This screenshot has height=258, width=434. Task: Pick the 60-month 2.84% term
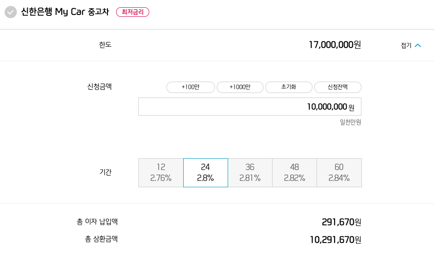339,173
